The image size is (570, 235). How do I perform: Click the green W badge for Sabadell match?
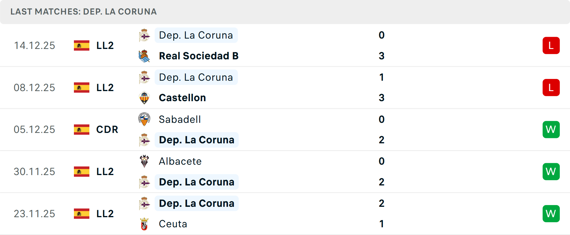click(x=551, y=130)
